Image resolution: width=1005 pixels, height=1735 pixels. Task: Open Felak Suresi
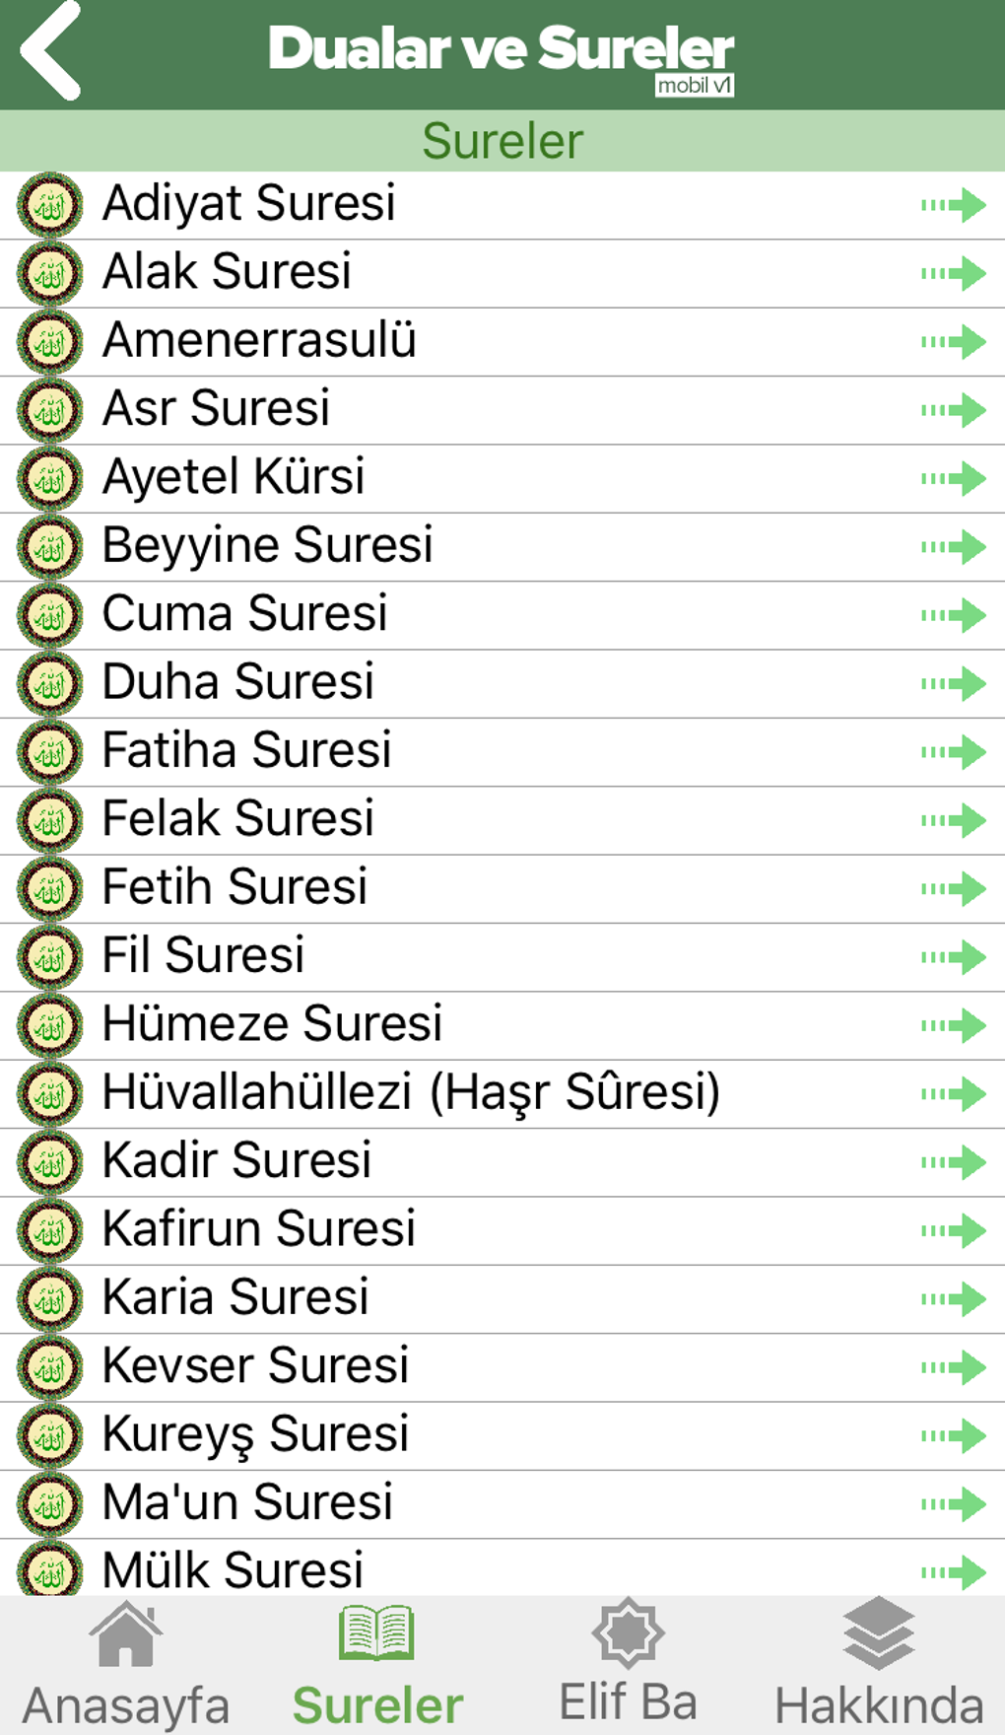[x=237, y=817]
